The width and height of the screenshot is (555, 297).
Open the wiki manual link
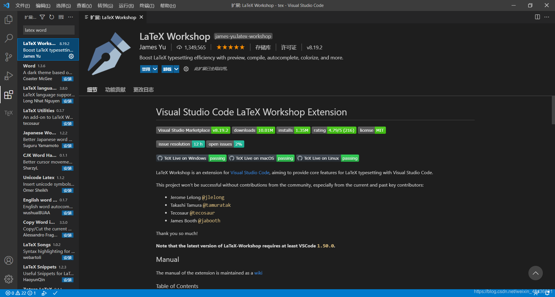point(258,273)
